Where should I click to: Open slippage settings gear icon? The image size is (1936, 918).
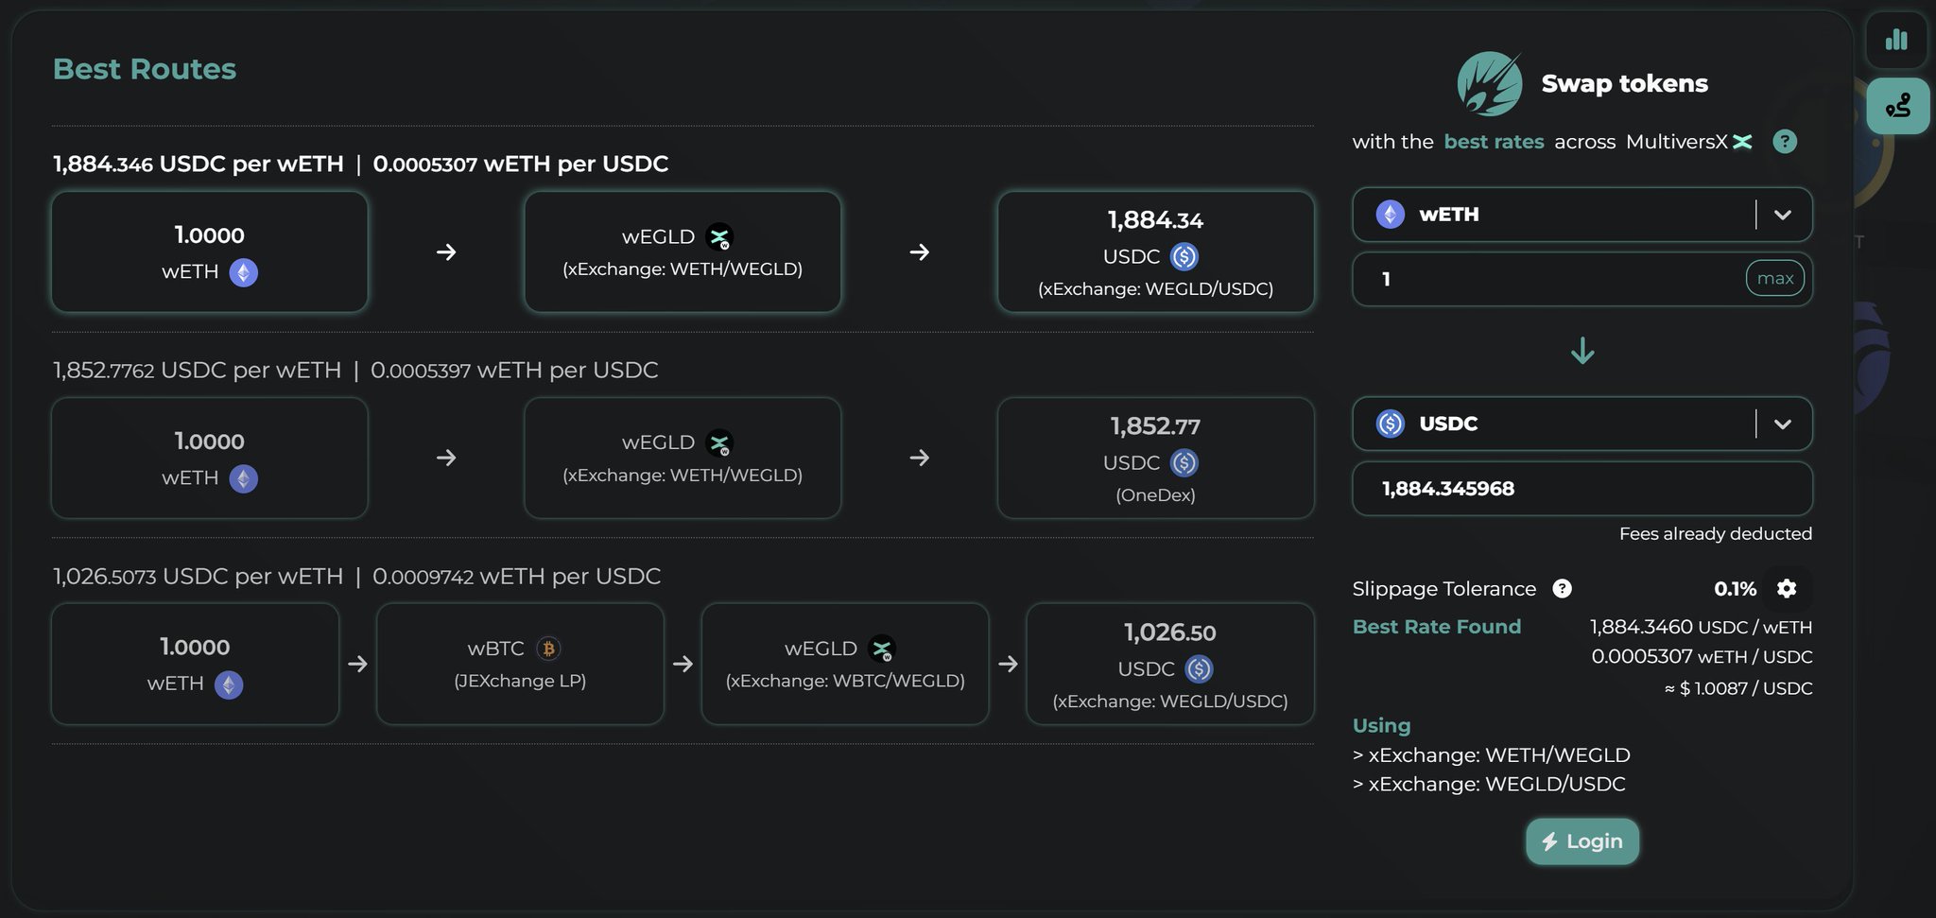1786,589
